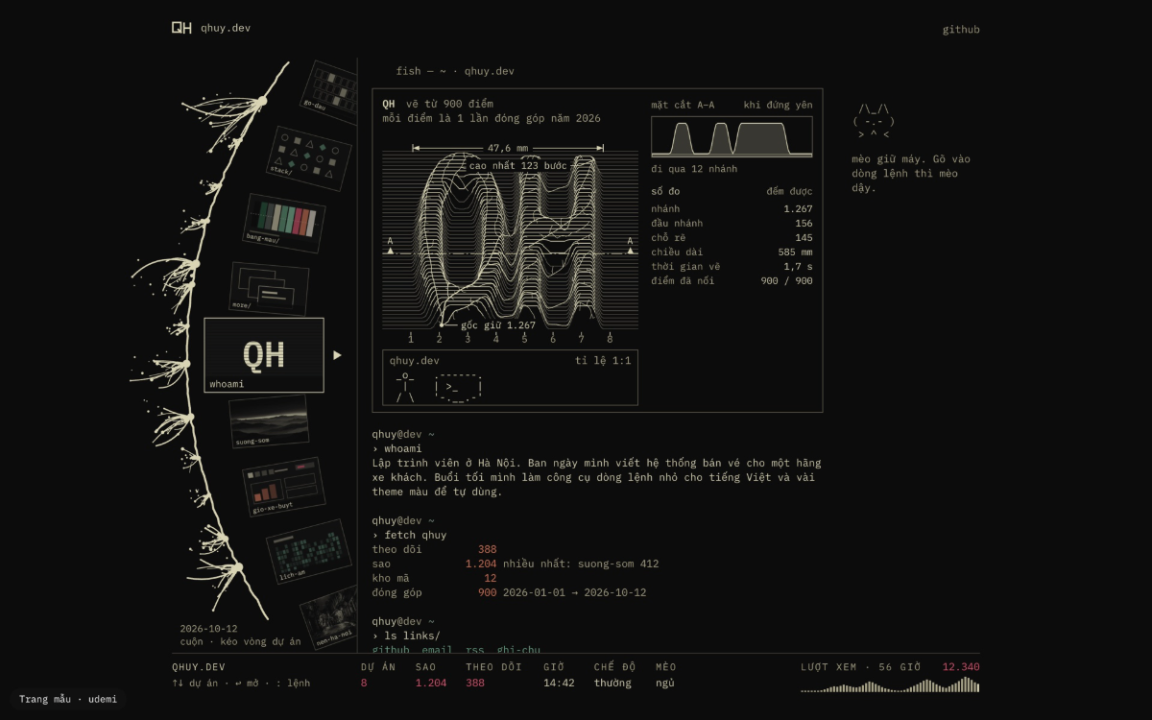This screenshot has width=1152, height=720.
Task: Select the whoami QH card
Action: point(264,355)
